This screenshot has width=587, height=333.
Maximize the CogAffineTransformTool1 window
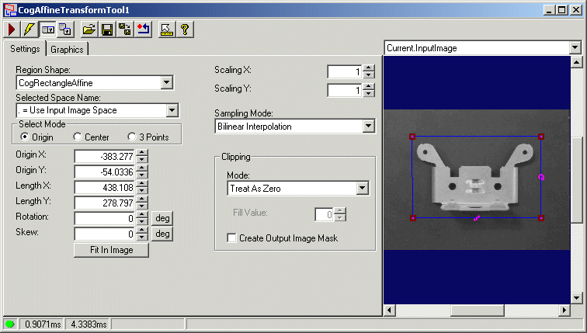pos(562,10)
